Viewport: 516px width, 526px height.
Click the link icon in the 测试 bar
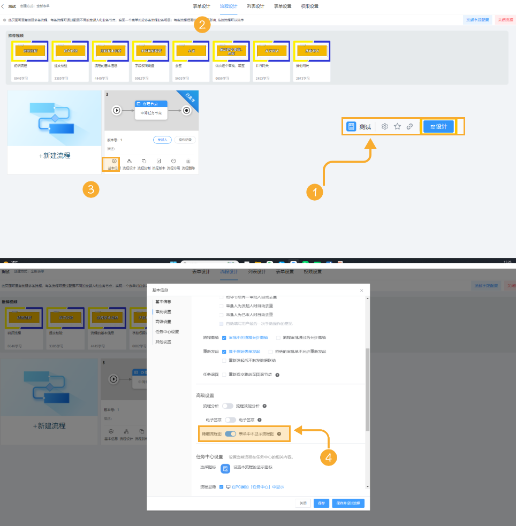(x=409, y=127)
